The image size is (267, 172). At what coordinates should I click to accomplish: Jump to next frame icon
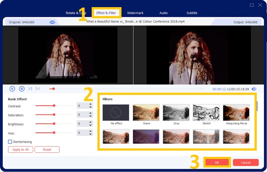pos(38,89)
